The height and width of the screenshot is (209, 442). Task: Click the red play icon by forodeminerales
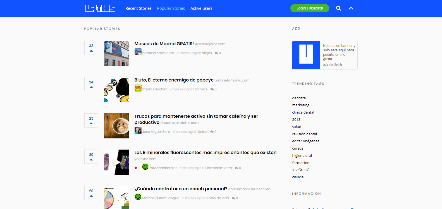(x=136, y=168)
